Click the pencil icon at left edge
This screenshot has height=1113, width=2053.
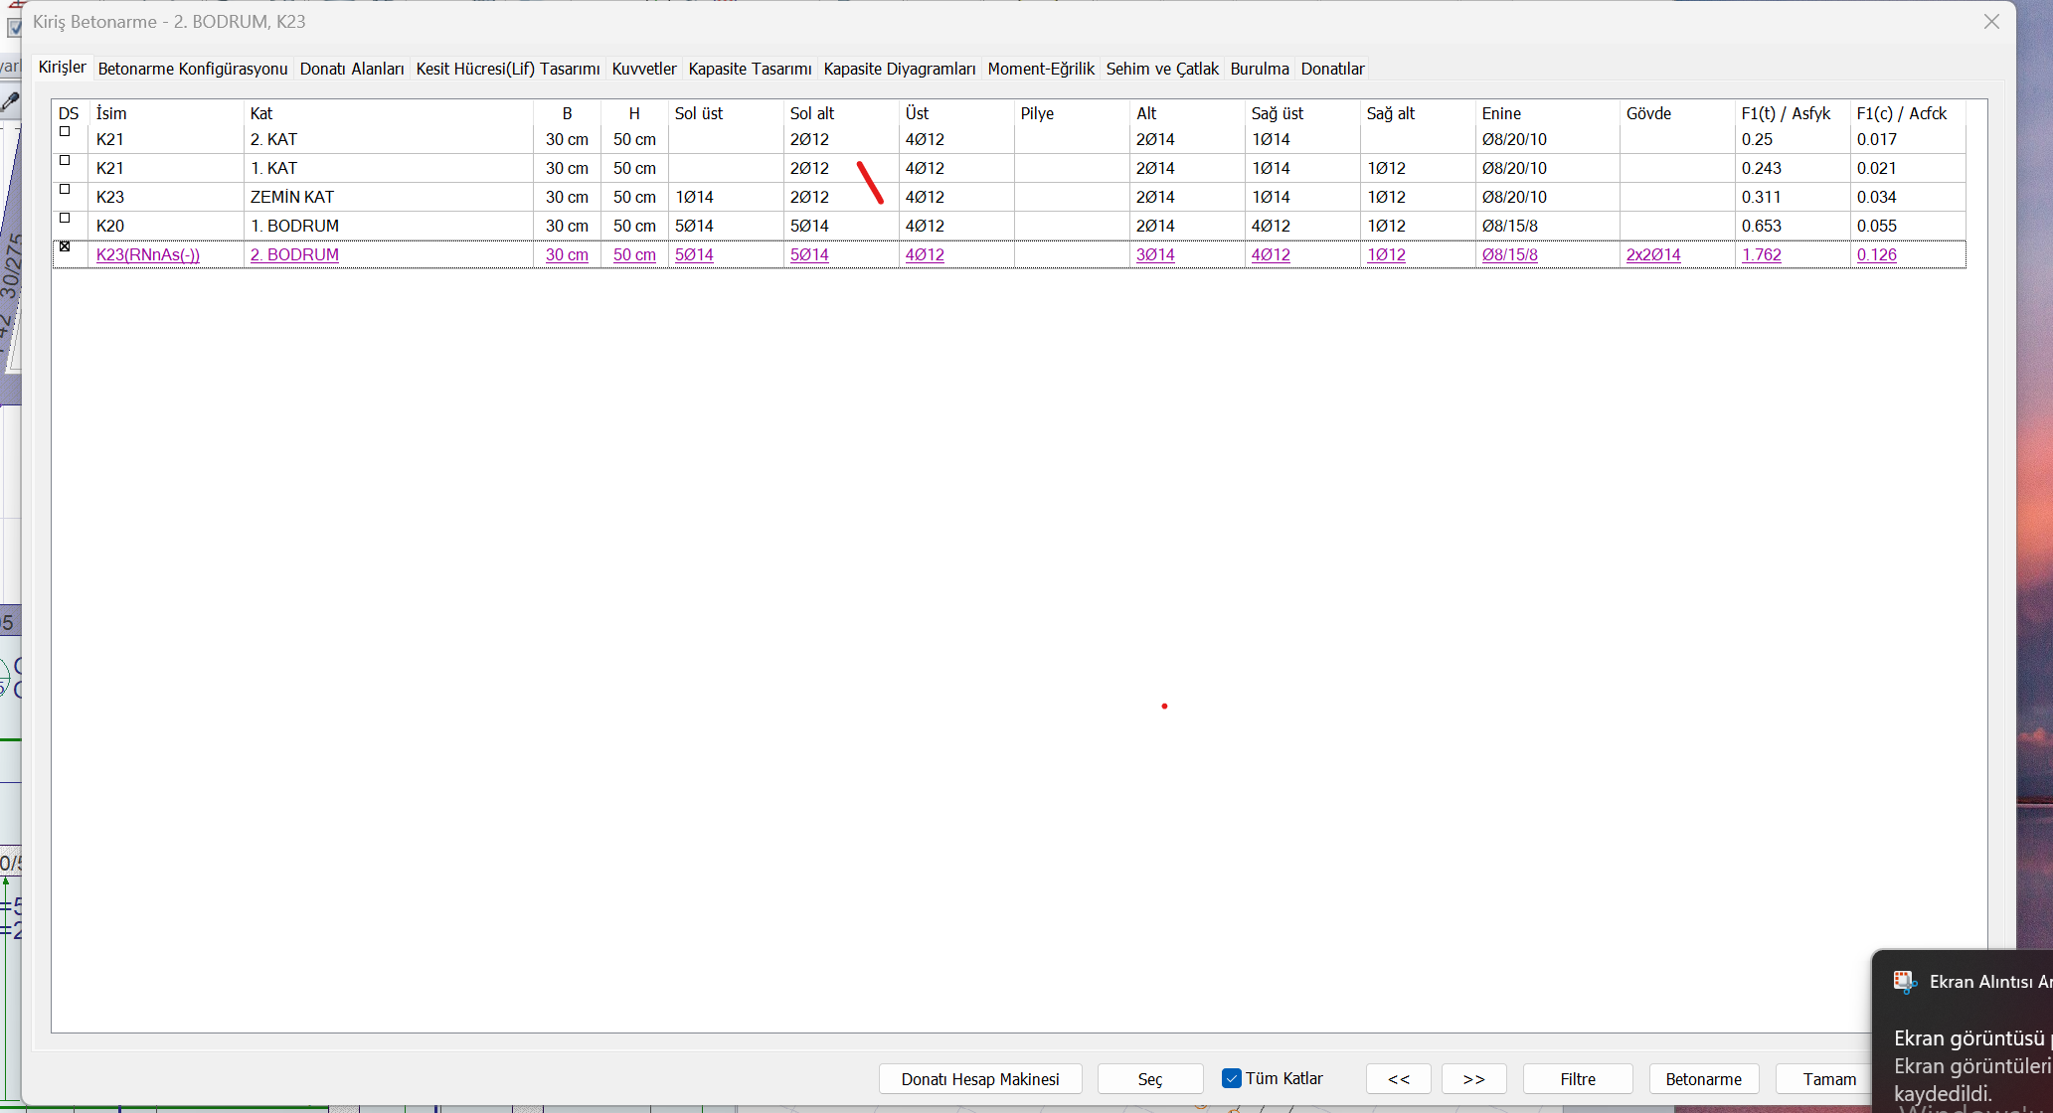(x=10, y=101)
